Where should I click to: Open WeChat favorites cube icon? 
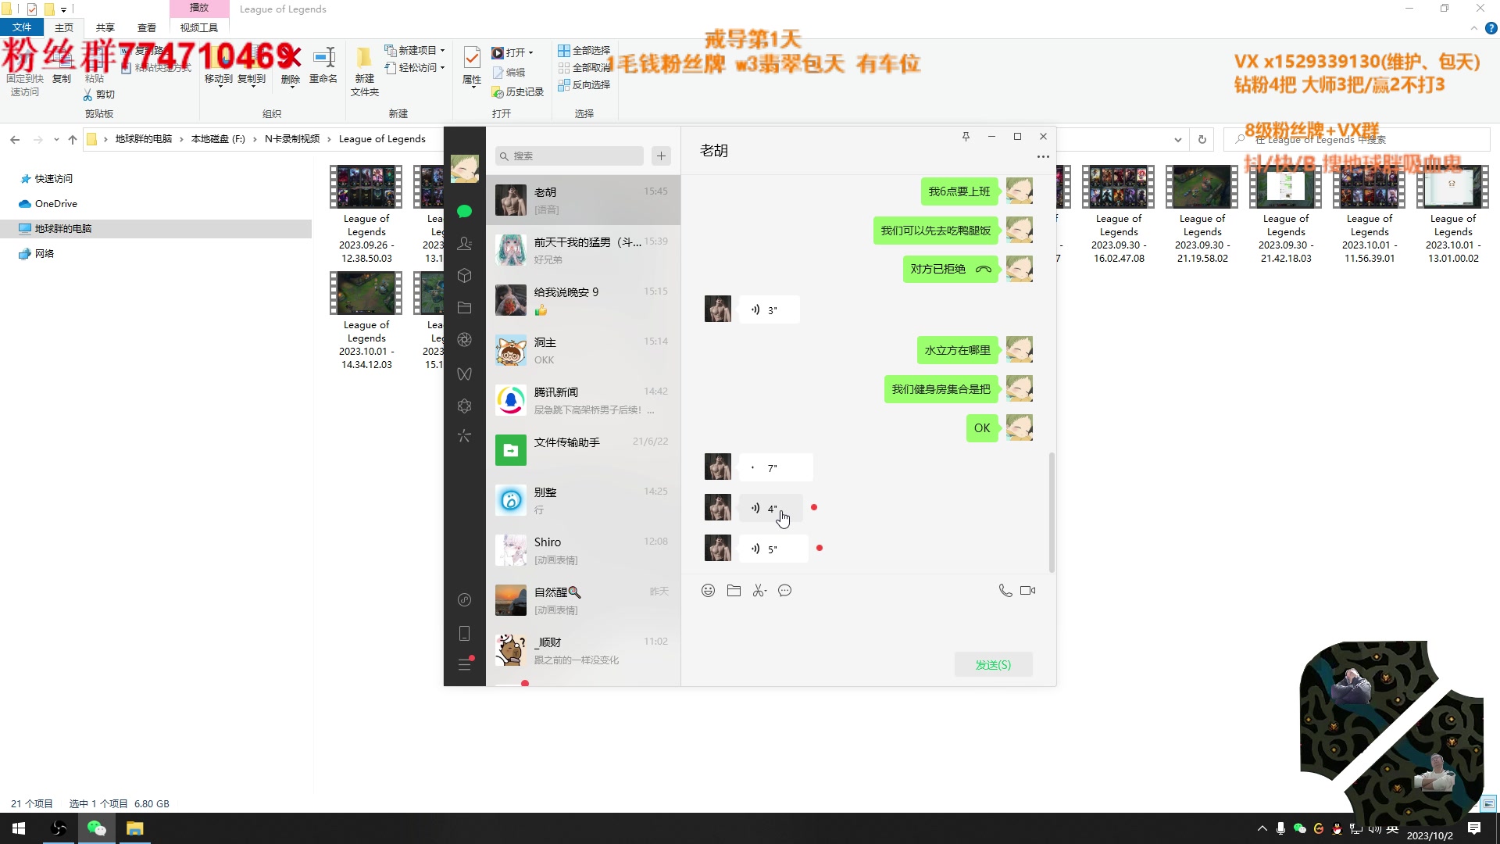(x=464, y=276)
